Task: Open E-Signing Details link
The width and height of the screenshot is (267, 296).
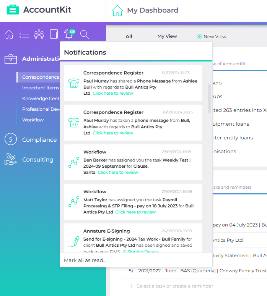Action: point(141,251)
